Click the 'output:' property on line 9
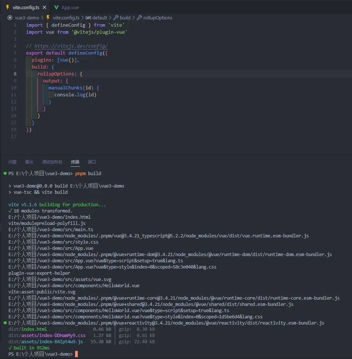The height and width of the screenshot is (359, 352). point(53,81)
